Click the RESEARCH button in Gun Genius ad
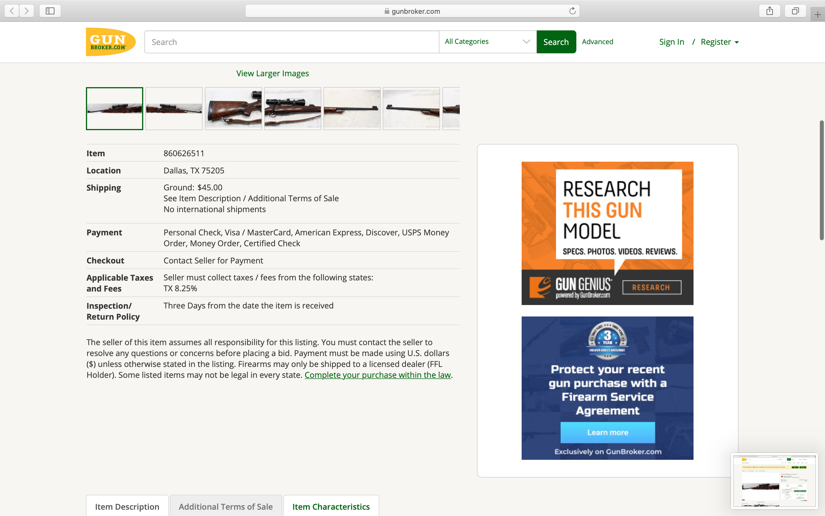 651,287
